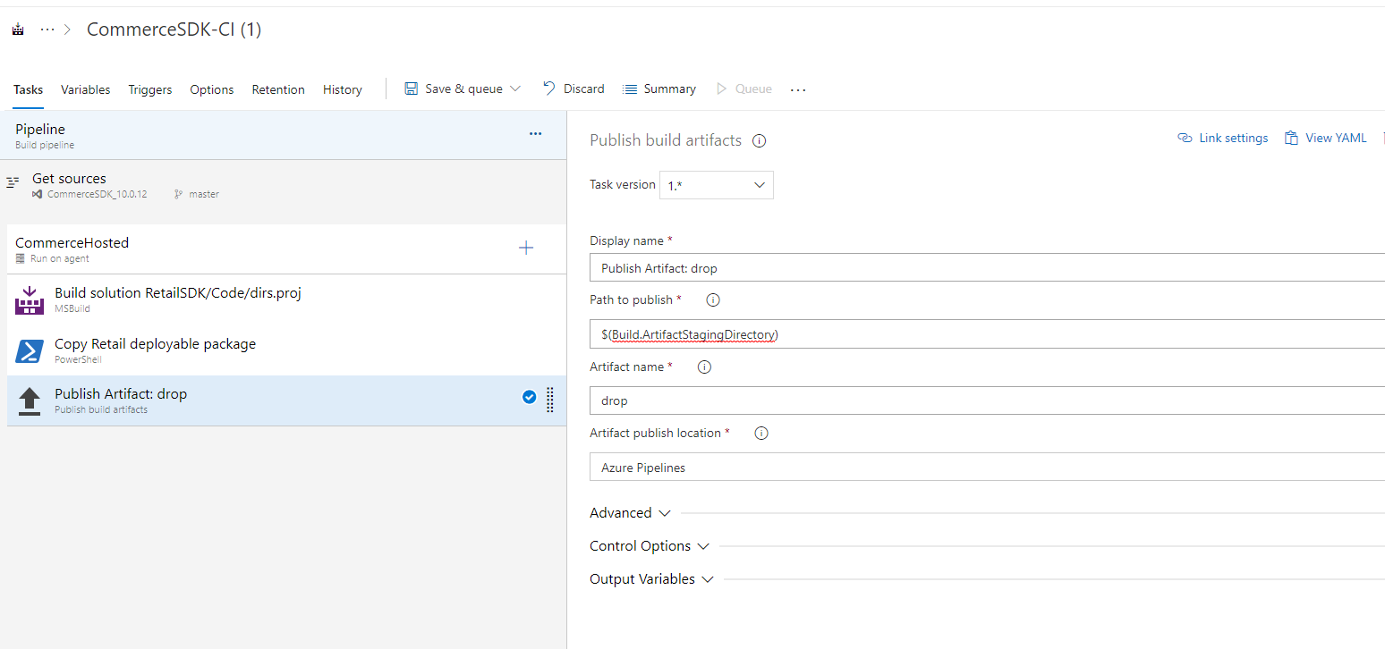Switch to the Retention tab
This screenshot has height=649, width=1385.
coord(278,89)
